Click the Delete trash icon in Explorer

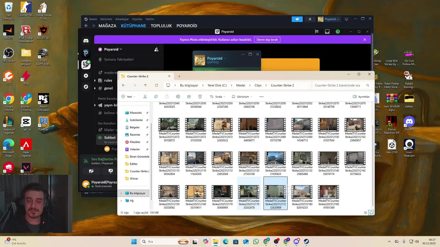[200, 97]
